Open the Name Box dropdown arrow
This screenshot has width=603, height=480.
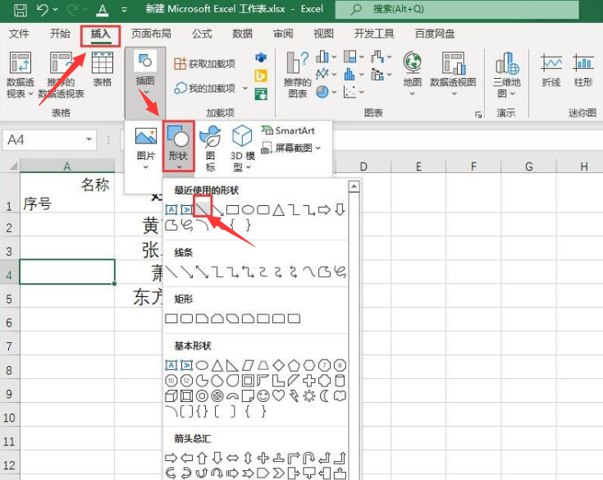click(x=89, y=139)
